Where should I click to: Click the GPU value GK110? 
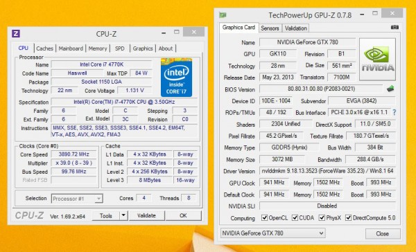pos(278,54)
